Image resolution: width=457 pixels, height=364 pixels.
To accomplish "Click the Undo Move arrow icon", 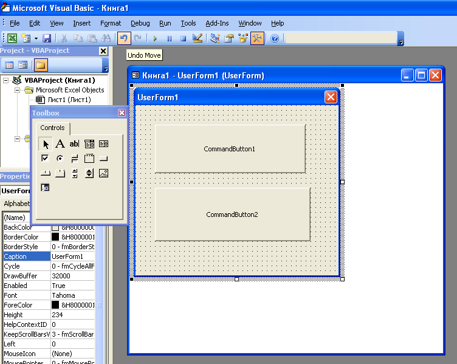I will click(124, 38).
